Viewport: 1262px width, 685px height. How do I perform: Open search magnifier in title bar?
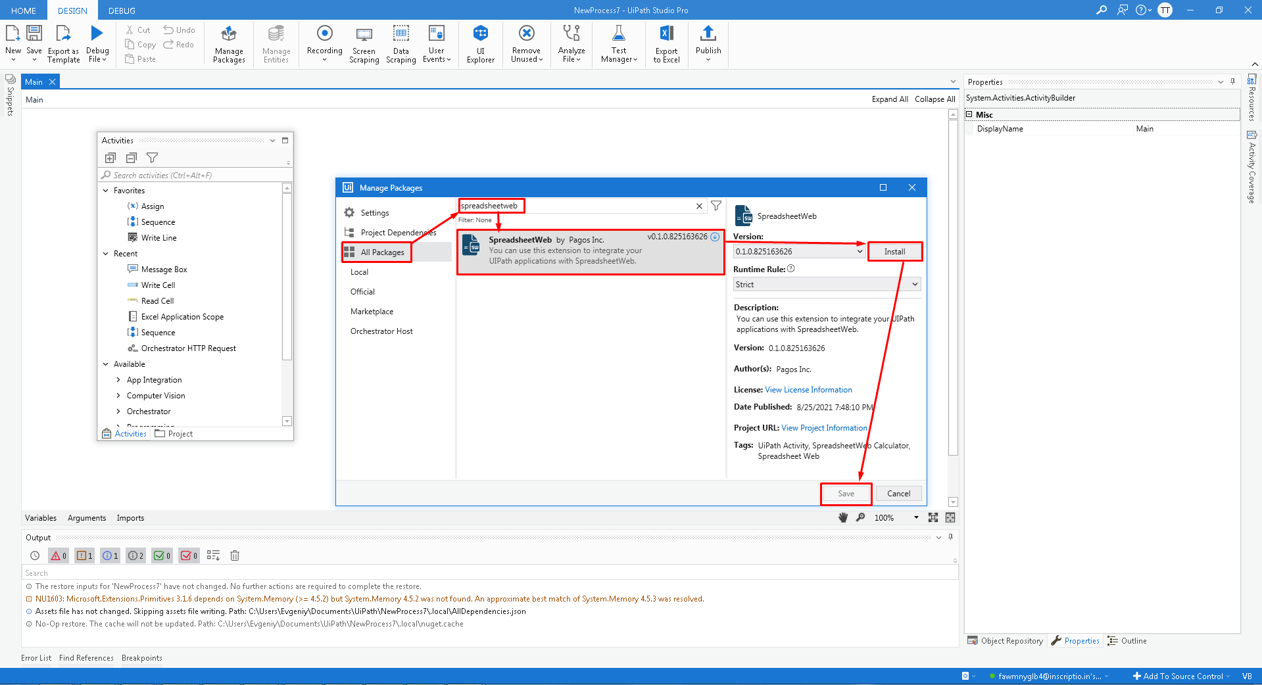1102,10
